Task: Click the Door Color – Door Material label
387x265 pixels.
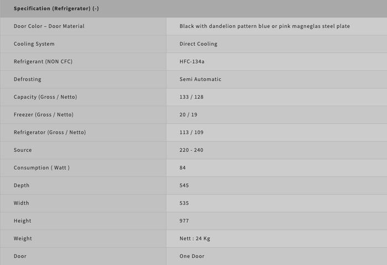Action: pos(49,26)
